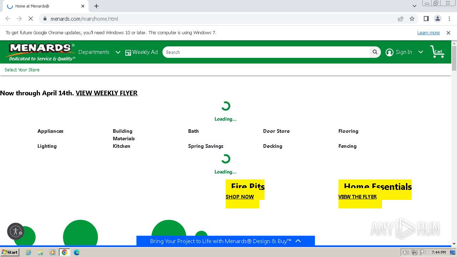
Task: Expand the Sign In dropdown arrow
Action: (421, 52)
